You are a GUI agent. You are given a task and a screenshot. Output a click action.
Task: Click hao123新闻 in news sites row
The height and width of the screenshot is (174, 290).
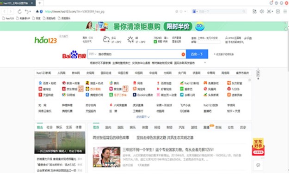(x=43, y=73)
